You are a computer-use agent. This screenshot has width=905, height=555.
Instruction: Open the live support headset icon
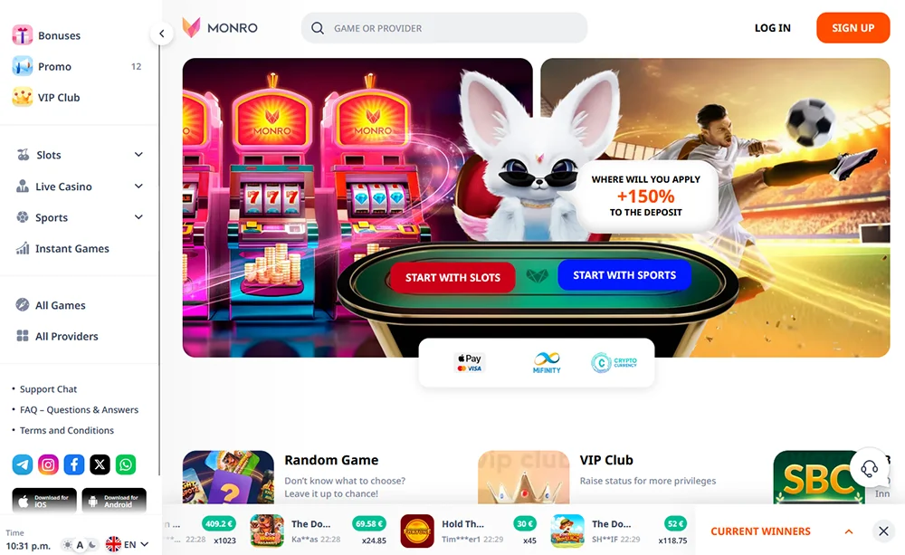point(869,467)
